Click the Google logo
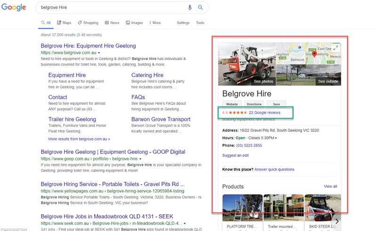This screenshot has width=377, height=231. click(14, 8)
